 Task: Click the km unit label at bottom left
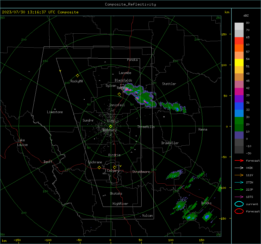[x=4, y=241]
